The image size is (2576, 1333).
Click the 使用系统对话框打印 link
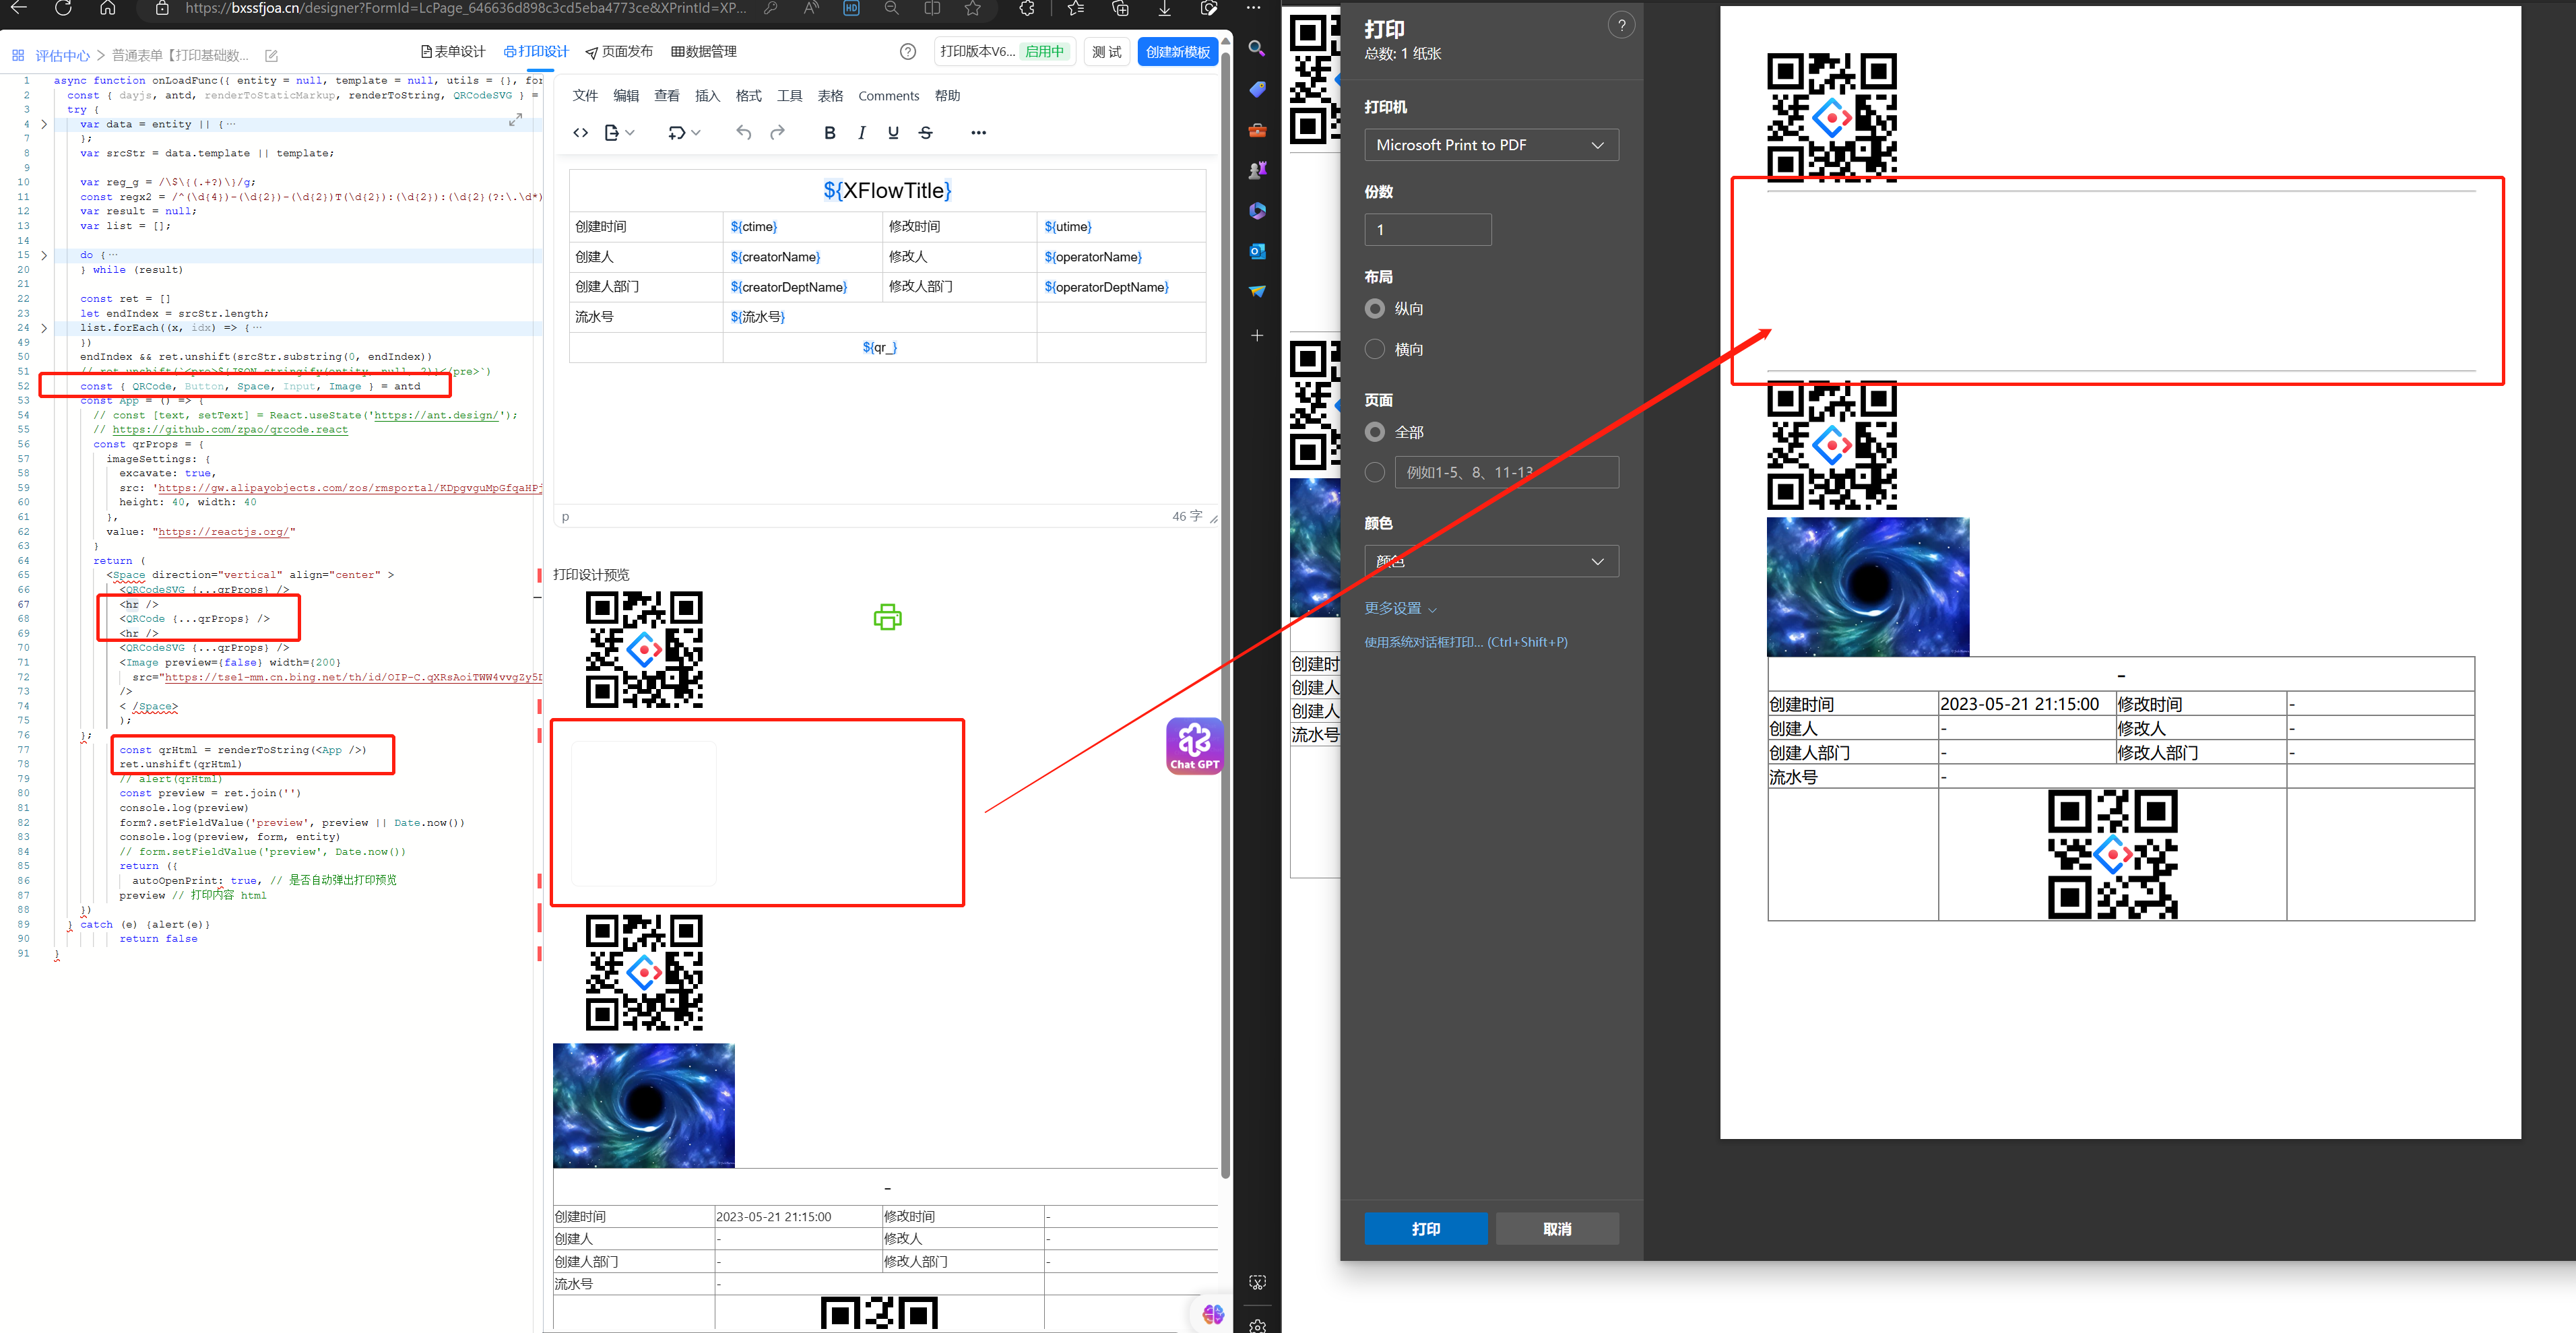pos(1467,641)
